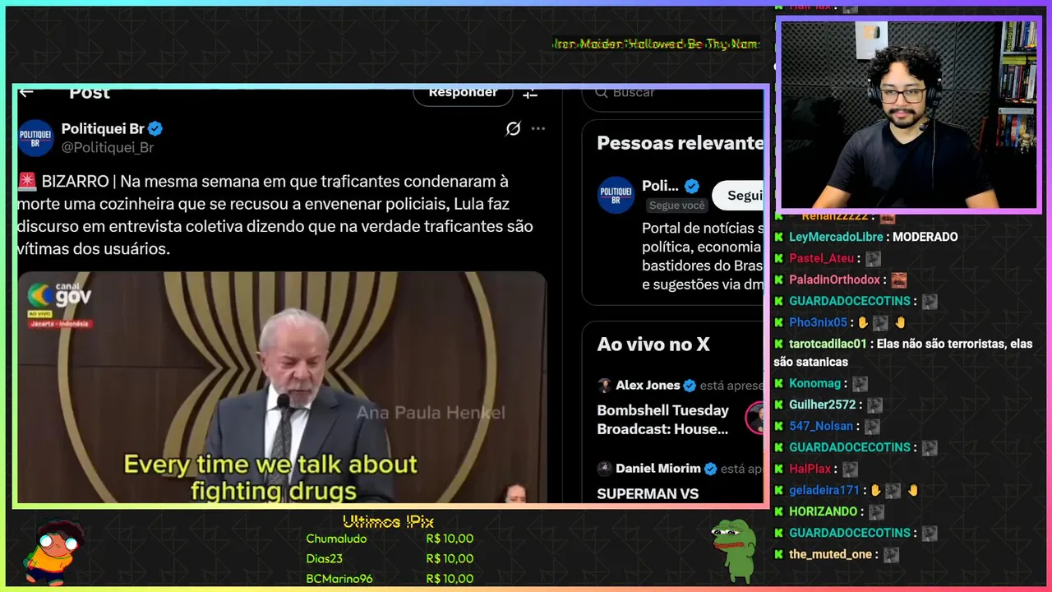Click the siren emoji in post text
This screenshot has width=1052, height=592.
[x=27, y=182]
